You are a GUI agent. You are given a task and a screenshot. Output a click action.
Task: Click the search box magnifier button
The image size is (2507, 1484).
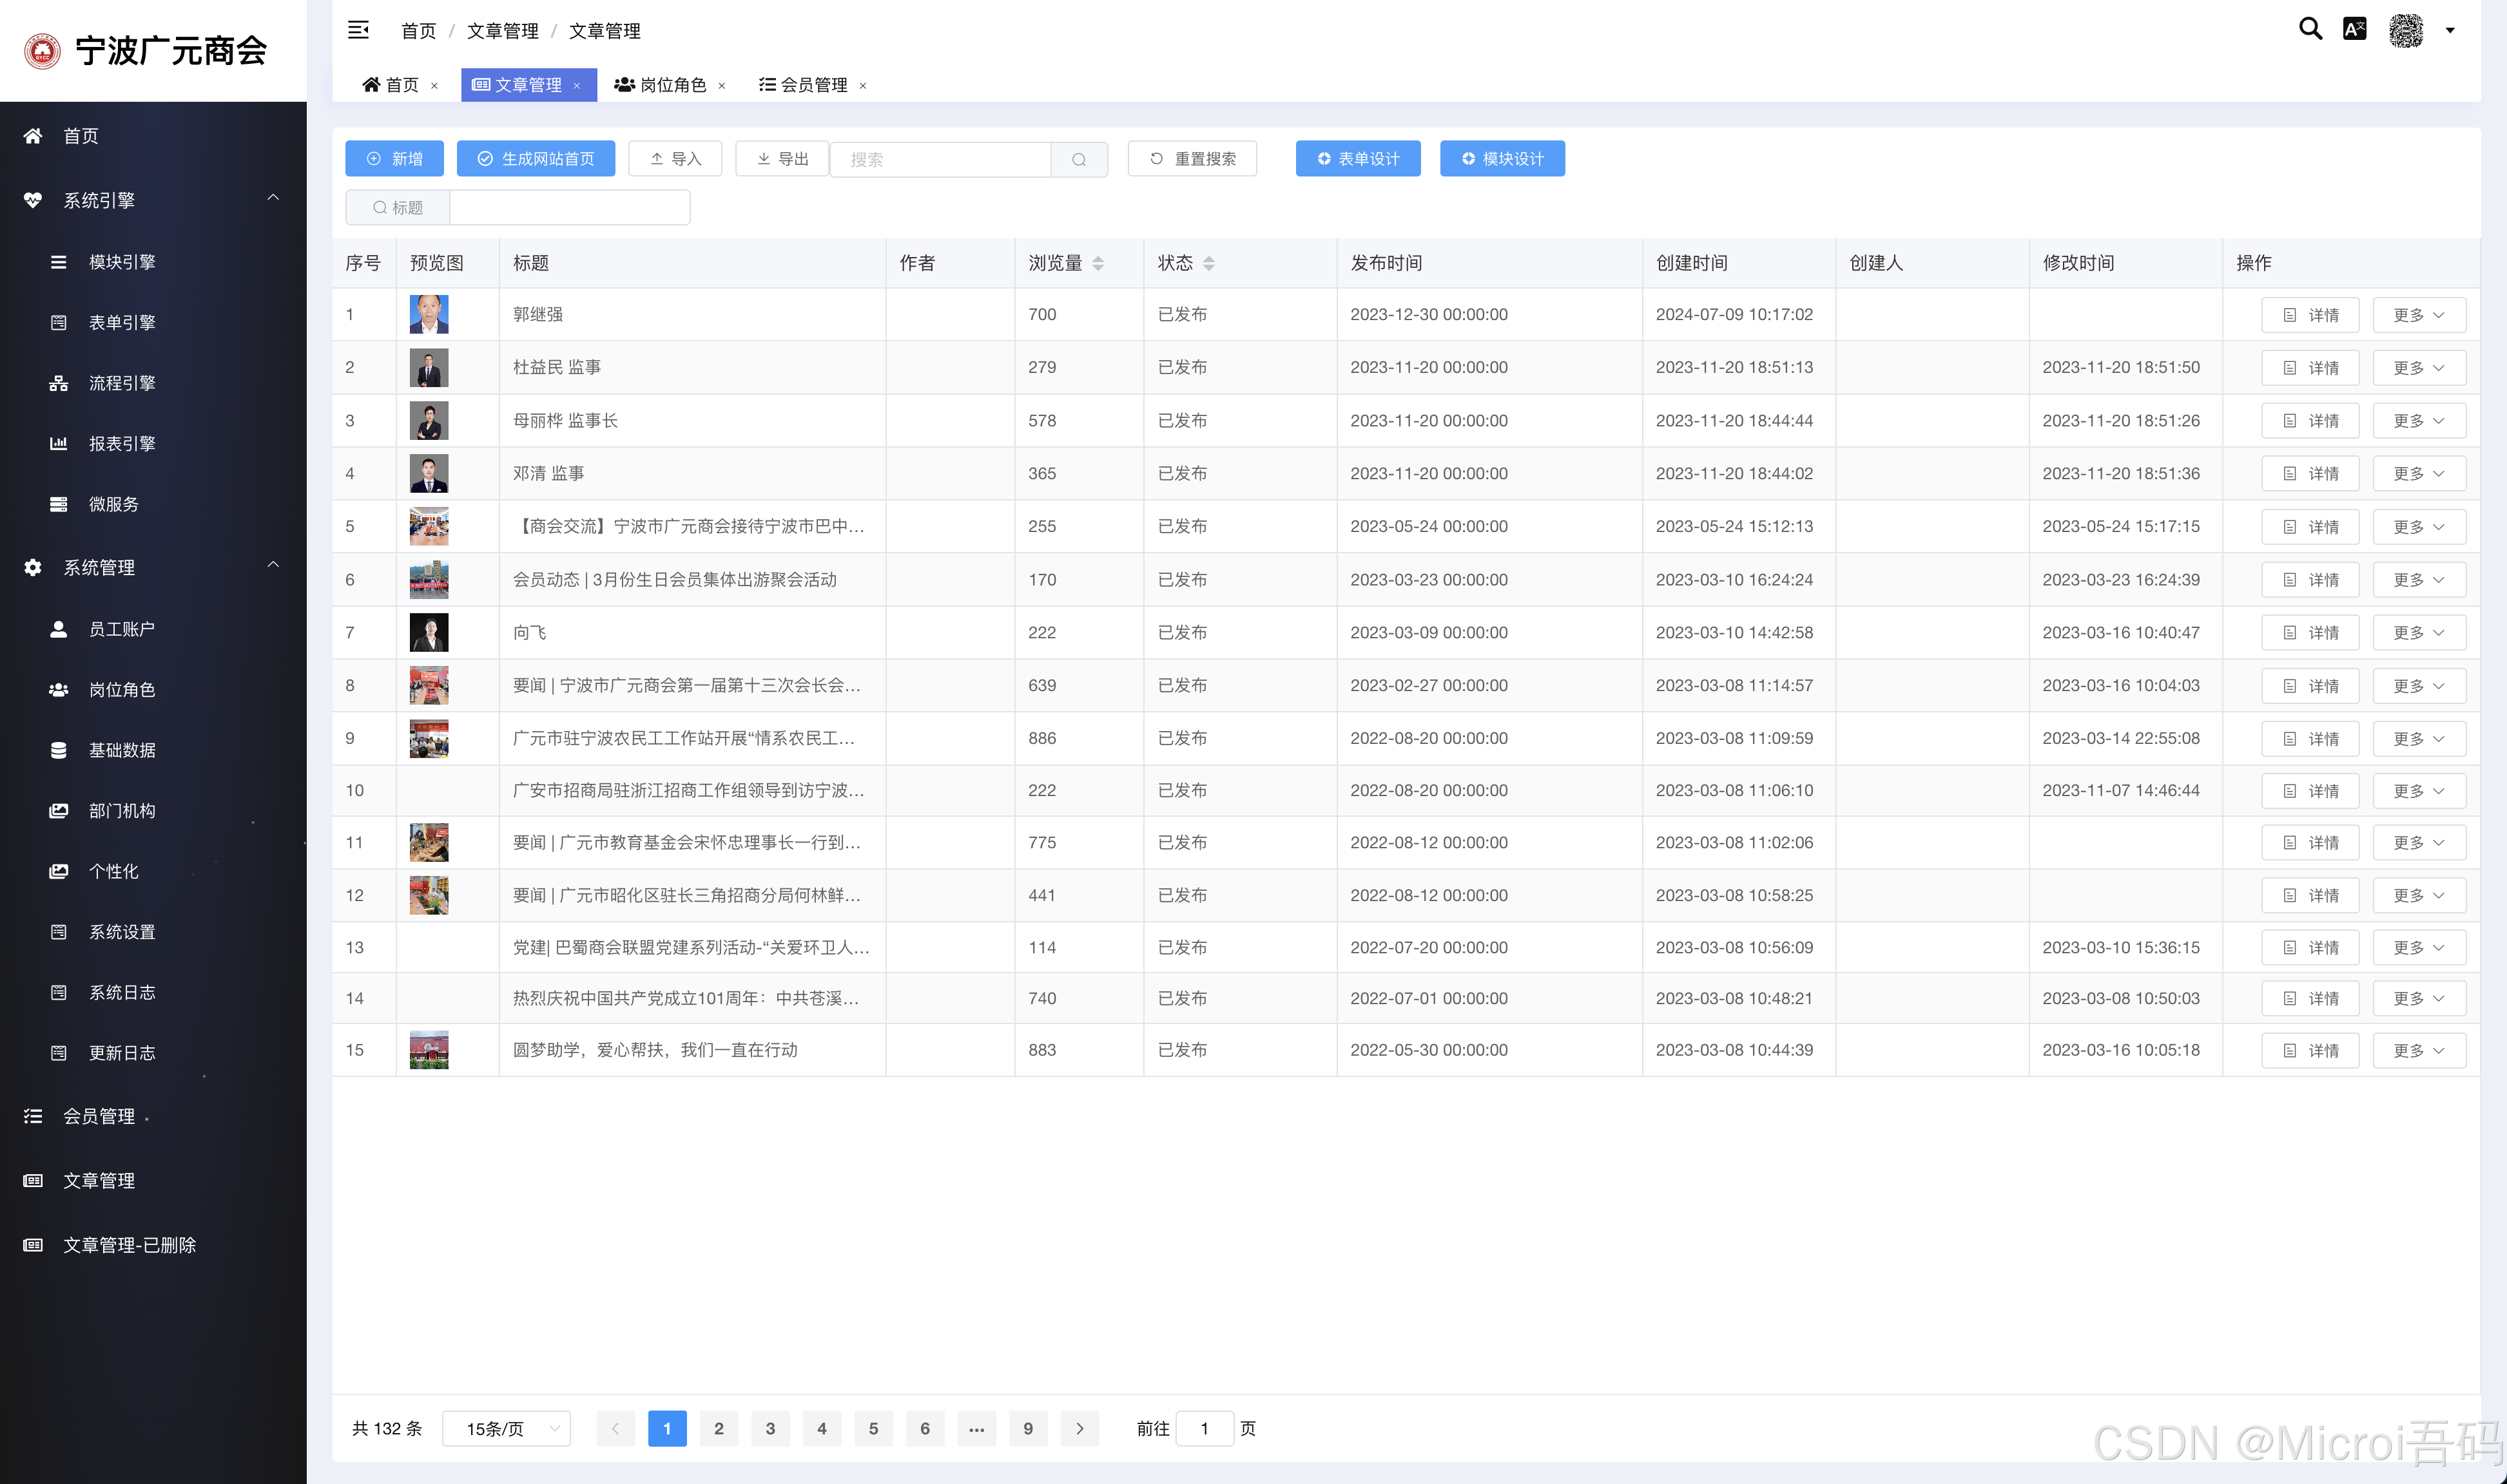[x=1078, y=159]
